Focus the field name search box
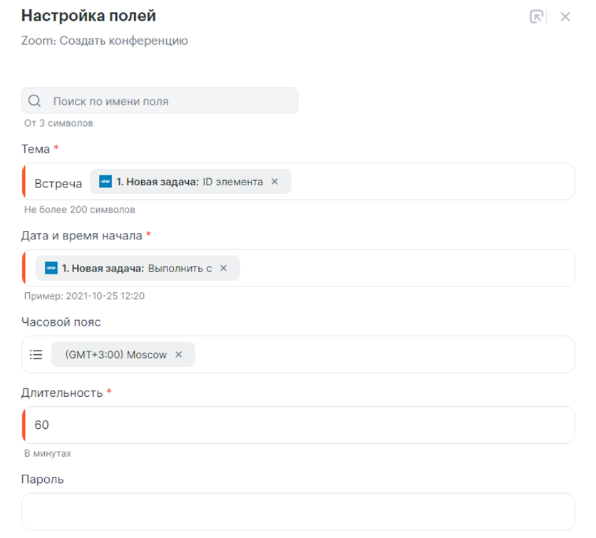 click(171, 101)
